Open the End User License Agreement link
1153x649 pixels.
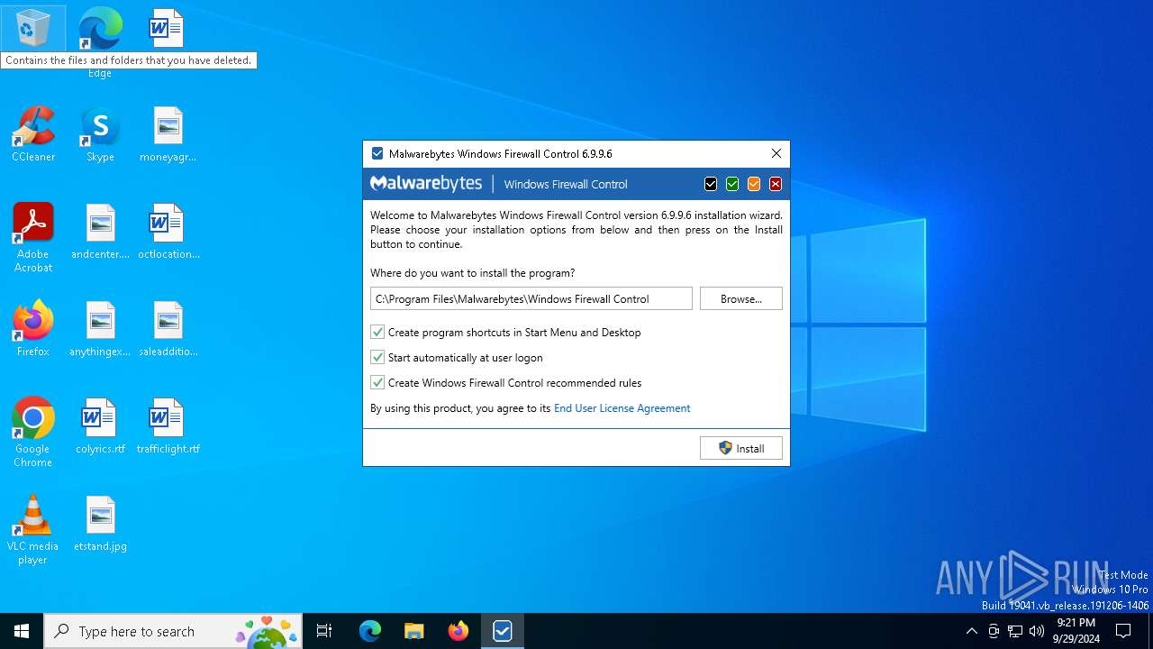point(622,408)
